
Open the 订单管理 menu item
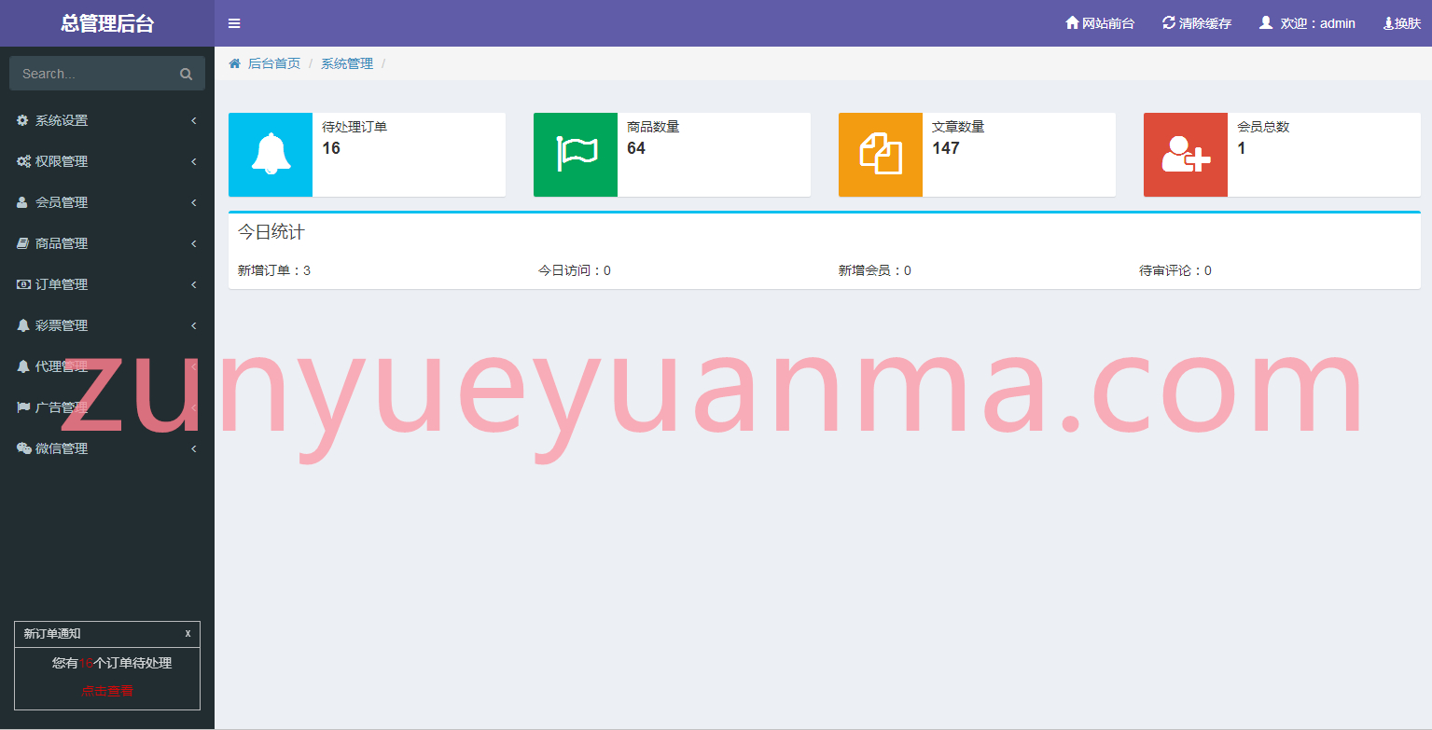point(107,284)
